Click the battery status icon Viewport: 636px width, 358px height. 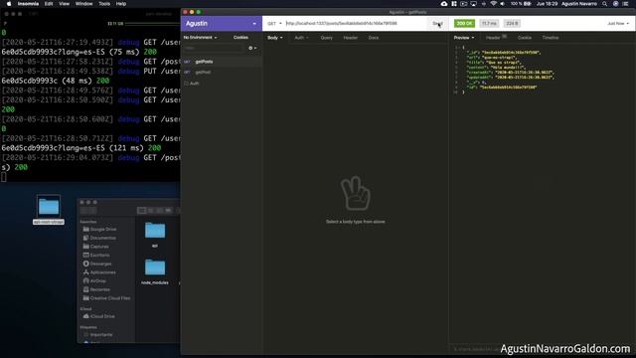pyautogui.click(x=528, y=4)
